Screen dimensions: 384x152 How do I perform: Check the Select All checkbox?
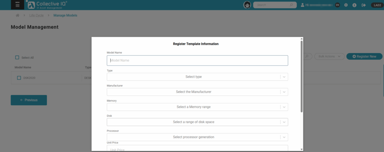(17, 57)
